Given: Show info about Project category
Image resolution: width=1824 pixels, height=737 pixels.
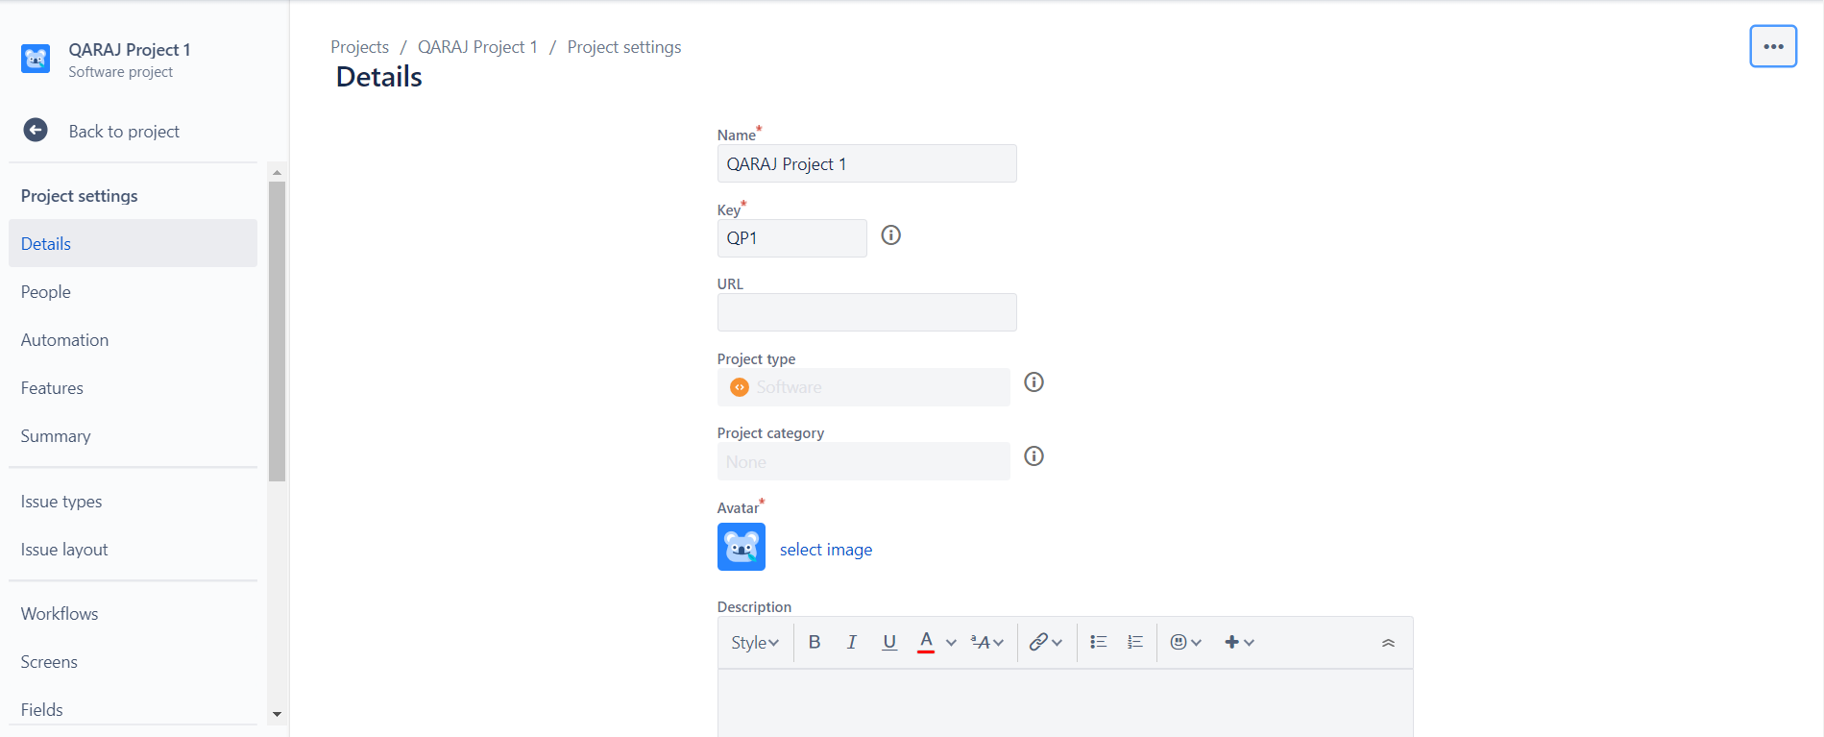Looking at the screenshot, I should coord(1034,456).
